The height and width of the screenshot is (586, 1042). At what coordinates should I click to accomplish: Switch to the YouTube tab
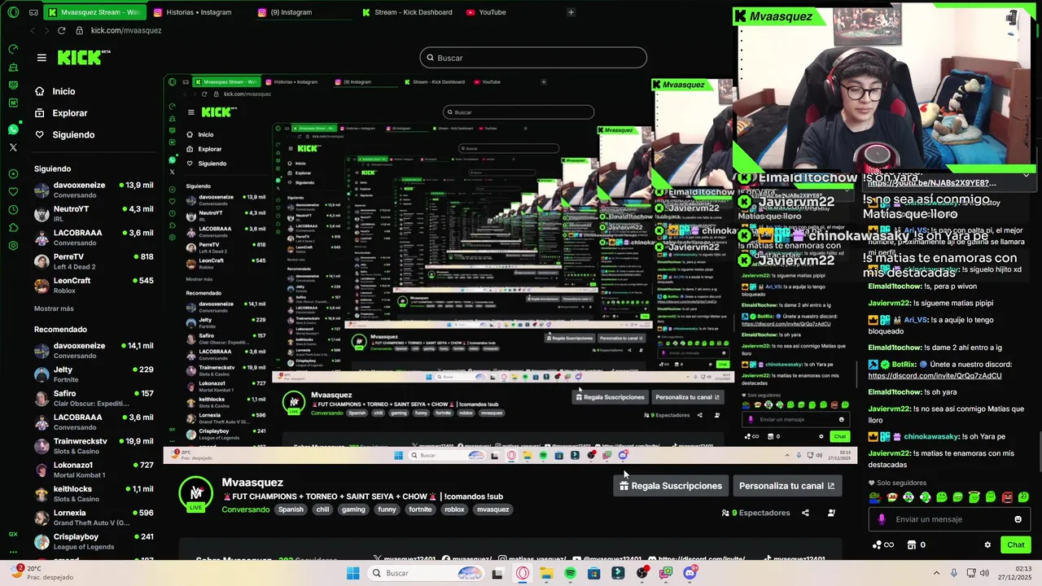tap(493, 12)
